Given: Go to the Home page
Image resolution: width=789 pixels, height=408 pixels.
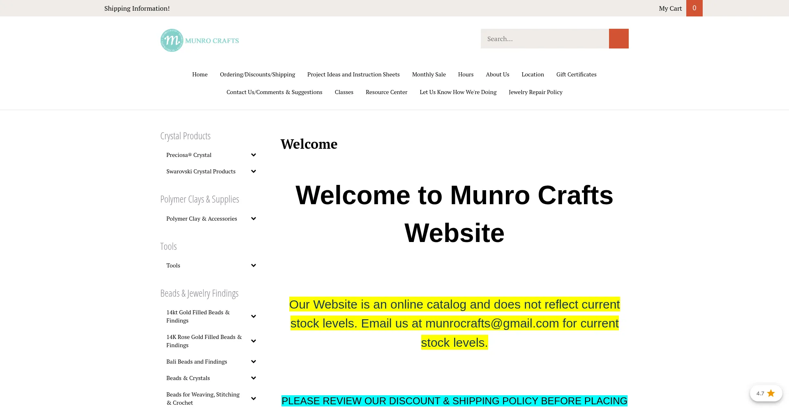Looking at the screenshot, I should [x=200, y=74].
